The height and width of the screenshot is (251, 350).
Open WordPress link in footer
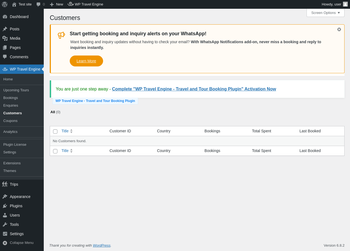point(101,246)
